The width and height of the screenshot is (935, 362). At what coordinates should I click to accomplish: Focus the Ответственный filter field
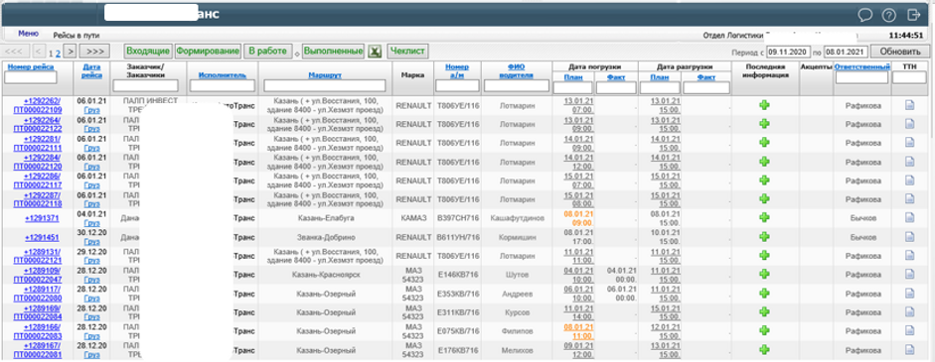click(x=862, y=78)
